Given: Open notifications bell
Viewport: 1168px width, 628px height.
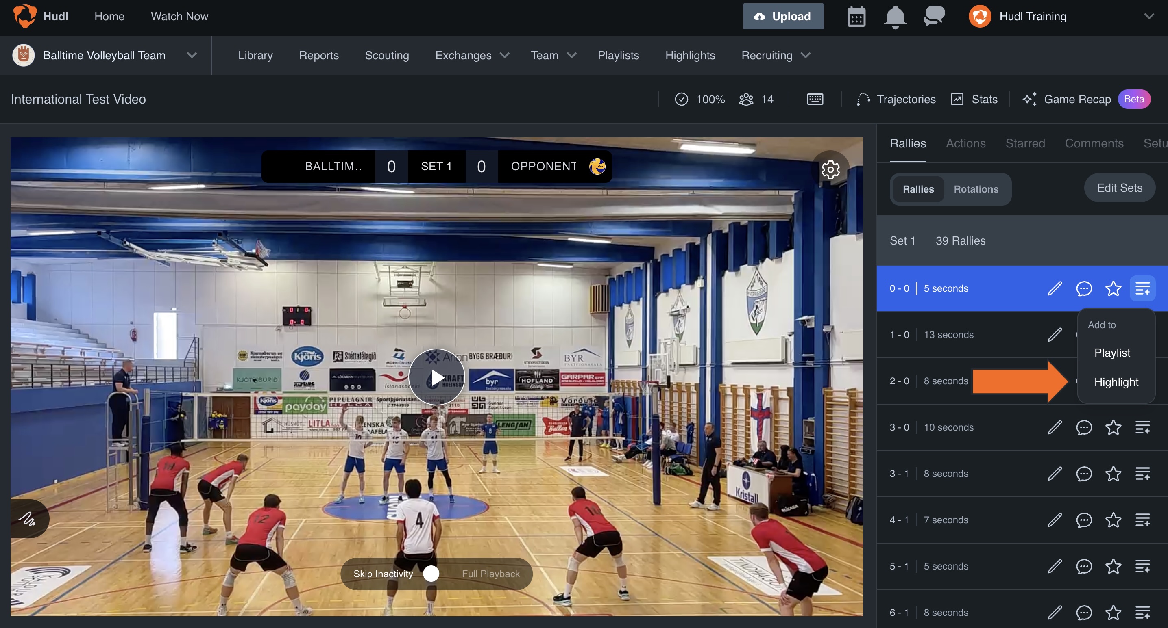Looking at the screenshot, I should tap(895, 17).
